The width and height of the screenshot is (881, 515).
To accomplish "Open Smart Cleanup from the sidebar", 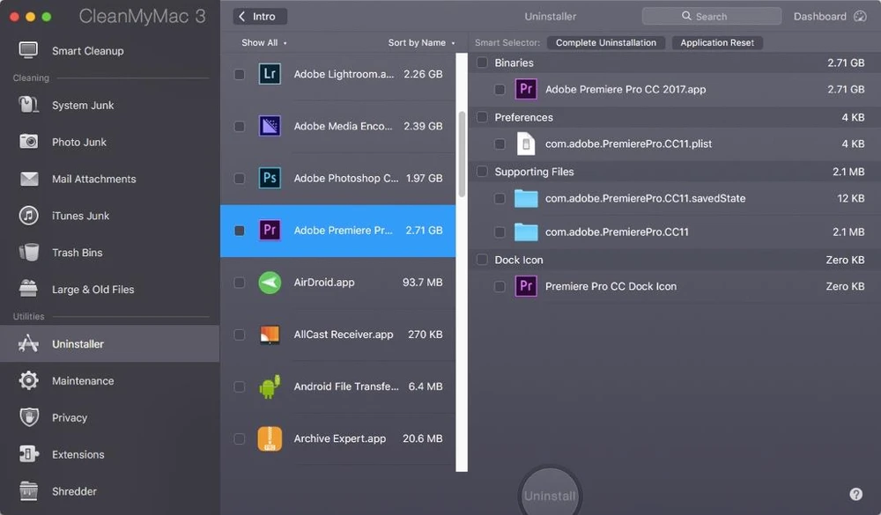I will pyautogui.click(x=86, y=51).
